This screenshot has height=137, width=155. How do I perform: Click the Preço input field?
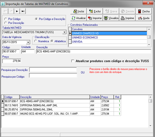(12, 61)
